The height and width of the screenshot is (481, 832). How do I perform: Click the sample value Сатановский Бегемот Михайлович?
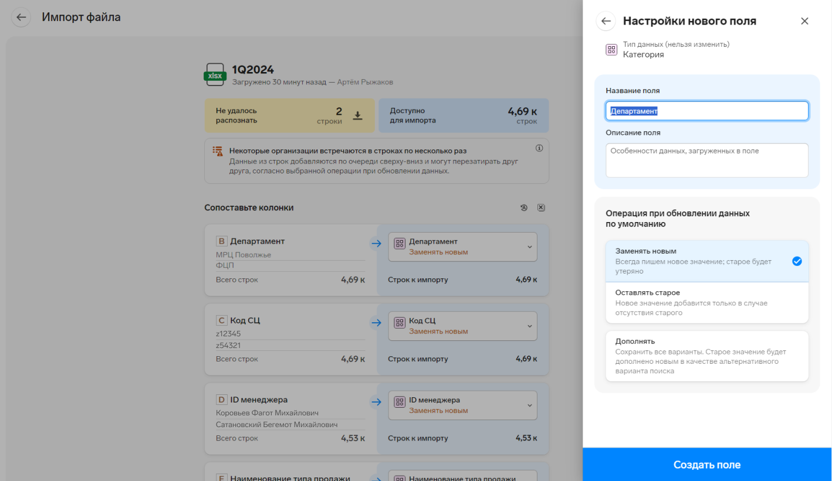[x=276, y=424]
